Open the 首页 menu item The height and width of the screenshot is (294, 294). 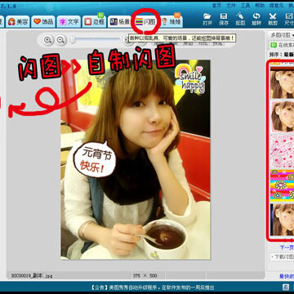tap(216, 5)
